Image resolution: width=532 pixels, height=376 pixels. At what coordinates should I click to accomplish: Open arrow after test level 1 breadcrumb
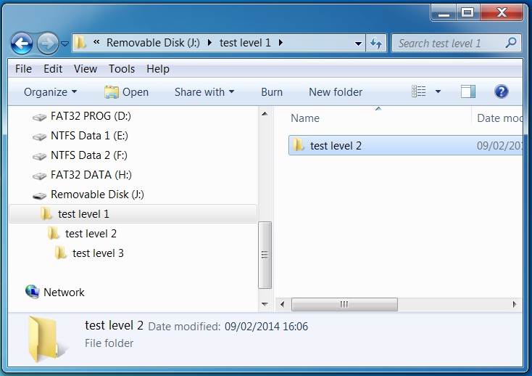click(x=280, y=43)
